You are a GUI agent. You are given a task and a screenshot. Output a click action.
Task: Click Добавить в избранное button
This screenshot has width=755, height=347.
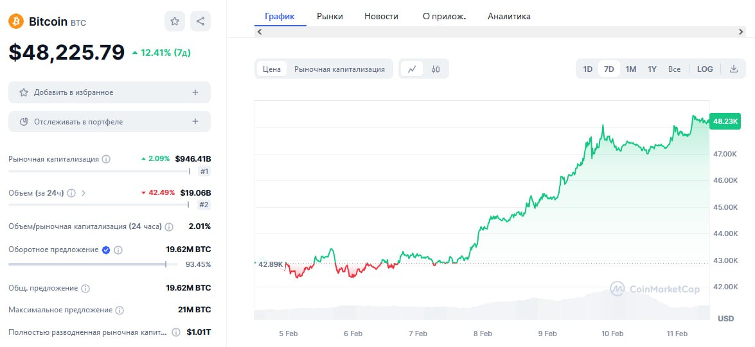click(109, 92)
